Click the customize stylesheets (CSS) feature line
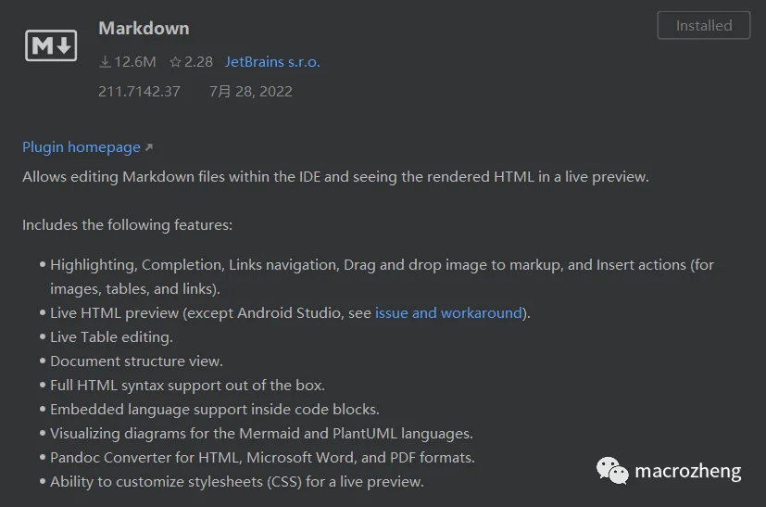 (237, 482)
